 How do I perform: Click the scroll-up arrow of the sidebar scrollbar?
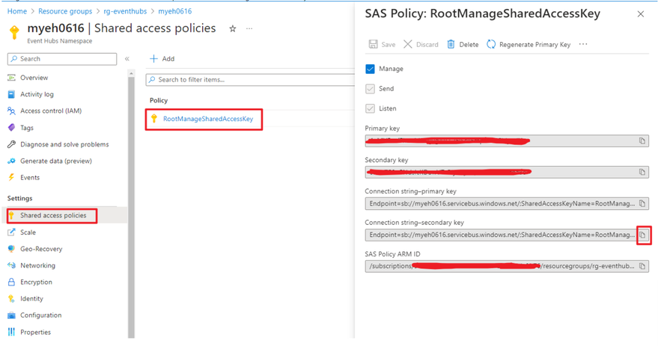(131, 73)
